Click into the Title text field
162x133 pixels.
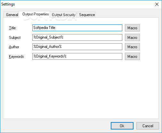point(77,28)
